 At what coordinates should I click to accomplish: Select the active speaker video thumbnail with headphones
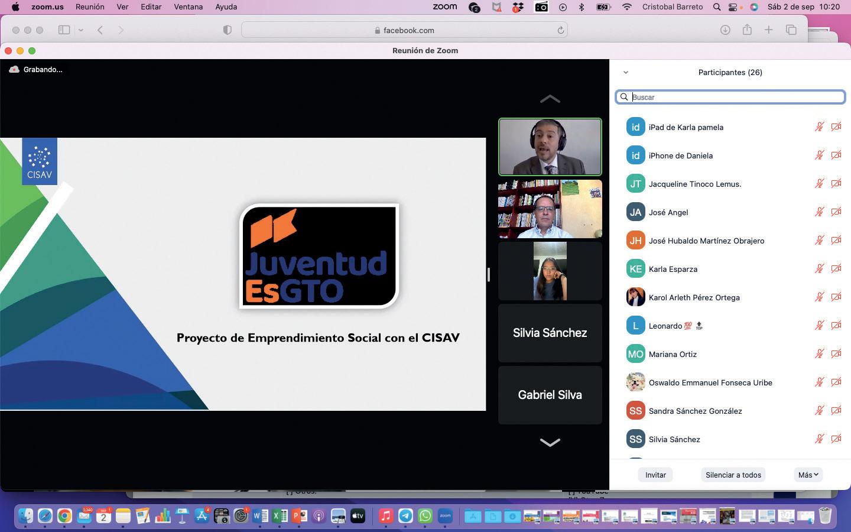[550, 147]
